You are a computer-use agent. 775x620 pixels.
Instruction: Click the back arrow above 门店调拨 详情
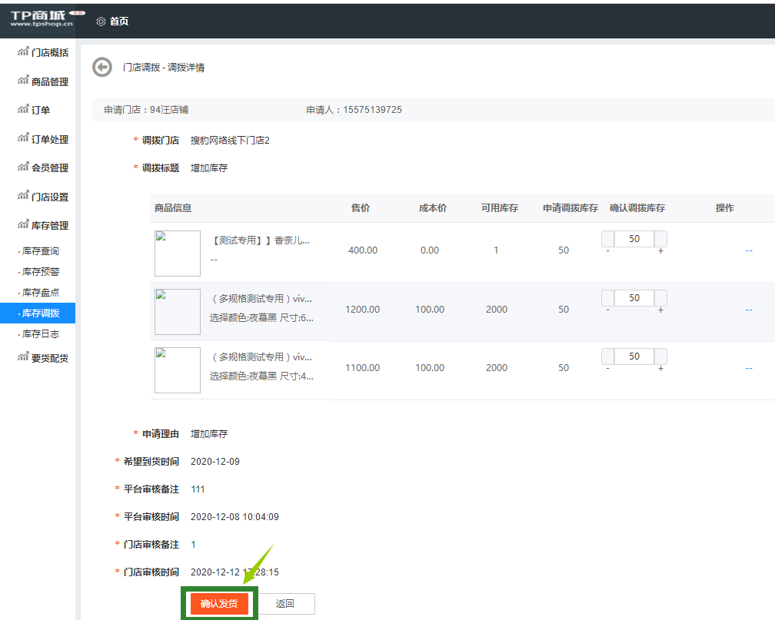tap(101, 67)
